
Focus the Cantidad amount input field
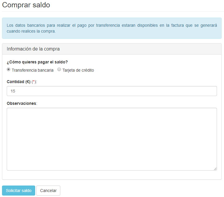(112, 91)
